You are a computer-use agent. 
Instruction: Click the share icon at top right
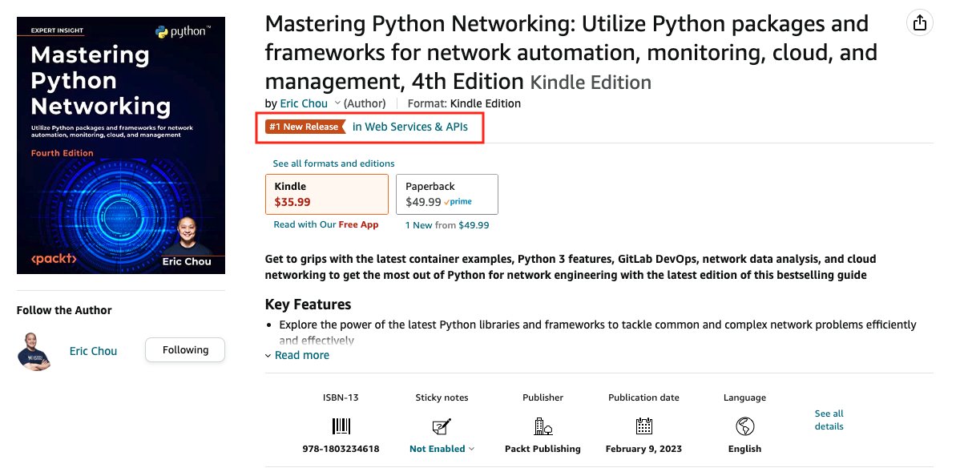919,23
